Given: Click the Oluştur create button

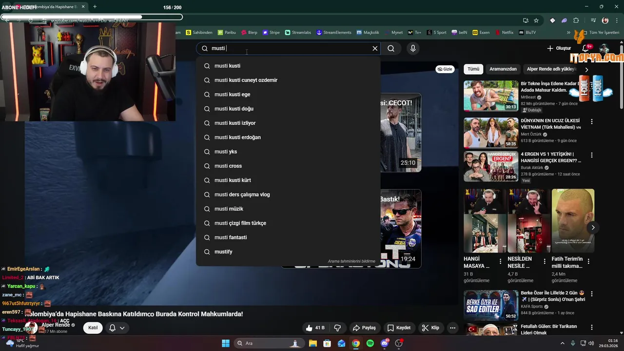Looking at the screenshot, I should coord(559,48).
